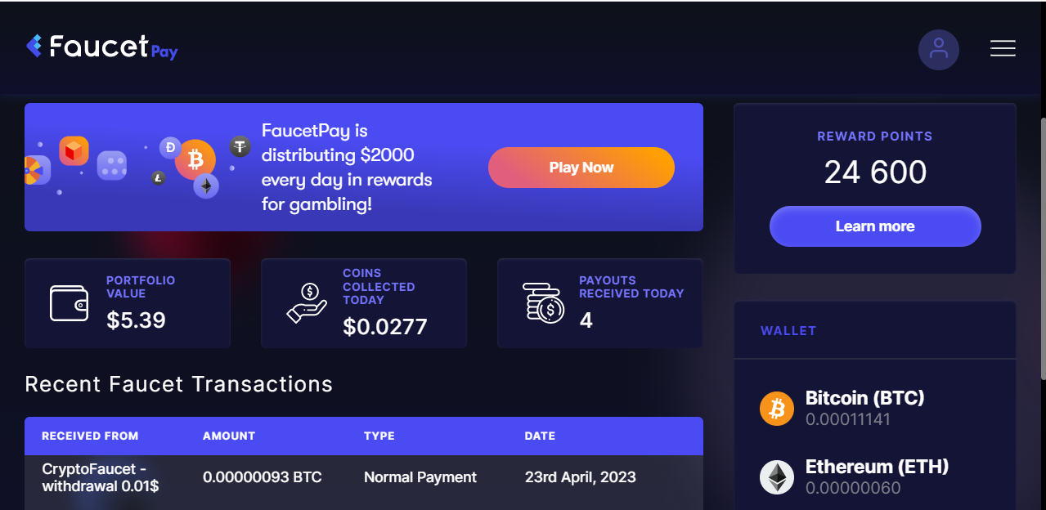Viewport: 1046px width, 510px height.
Task: Click the Tether coin icon in banner
Action: pyautogui.click(x=240, y=146)
